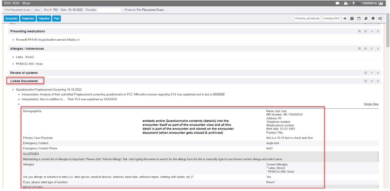Viewport: 390px width, 191px height.
Task: Open the calendar check toolbar icon
Action: point(359,19)
